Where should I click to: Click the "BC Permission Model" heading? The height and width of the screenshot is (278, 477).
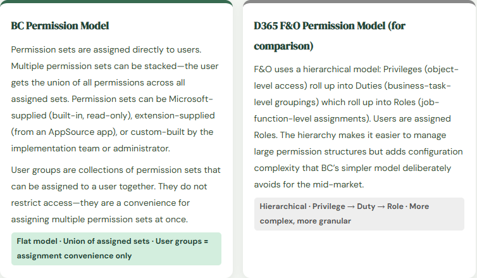coord(60,26)
